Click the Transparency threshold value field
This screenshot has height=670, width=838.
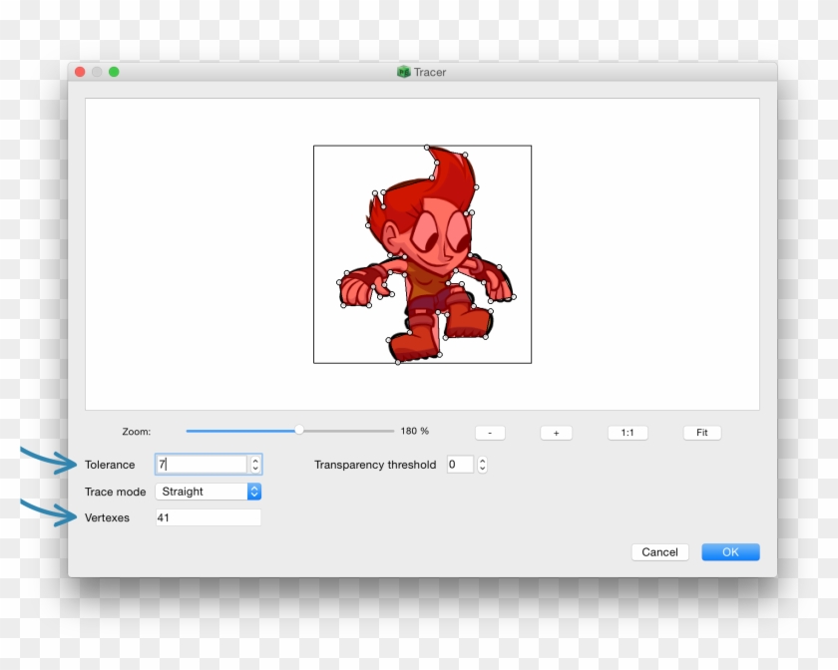(x=459, y=465)
